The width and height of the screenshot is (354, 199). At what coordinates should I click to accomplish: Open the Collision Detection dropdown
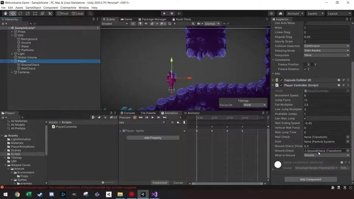pyautogui.click(x=326, y=46)
